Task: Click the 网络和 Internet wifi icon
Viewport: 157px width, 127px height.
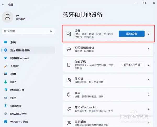Action: [x=5, y=58]
